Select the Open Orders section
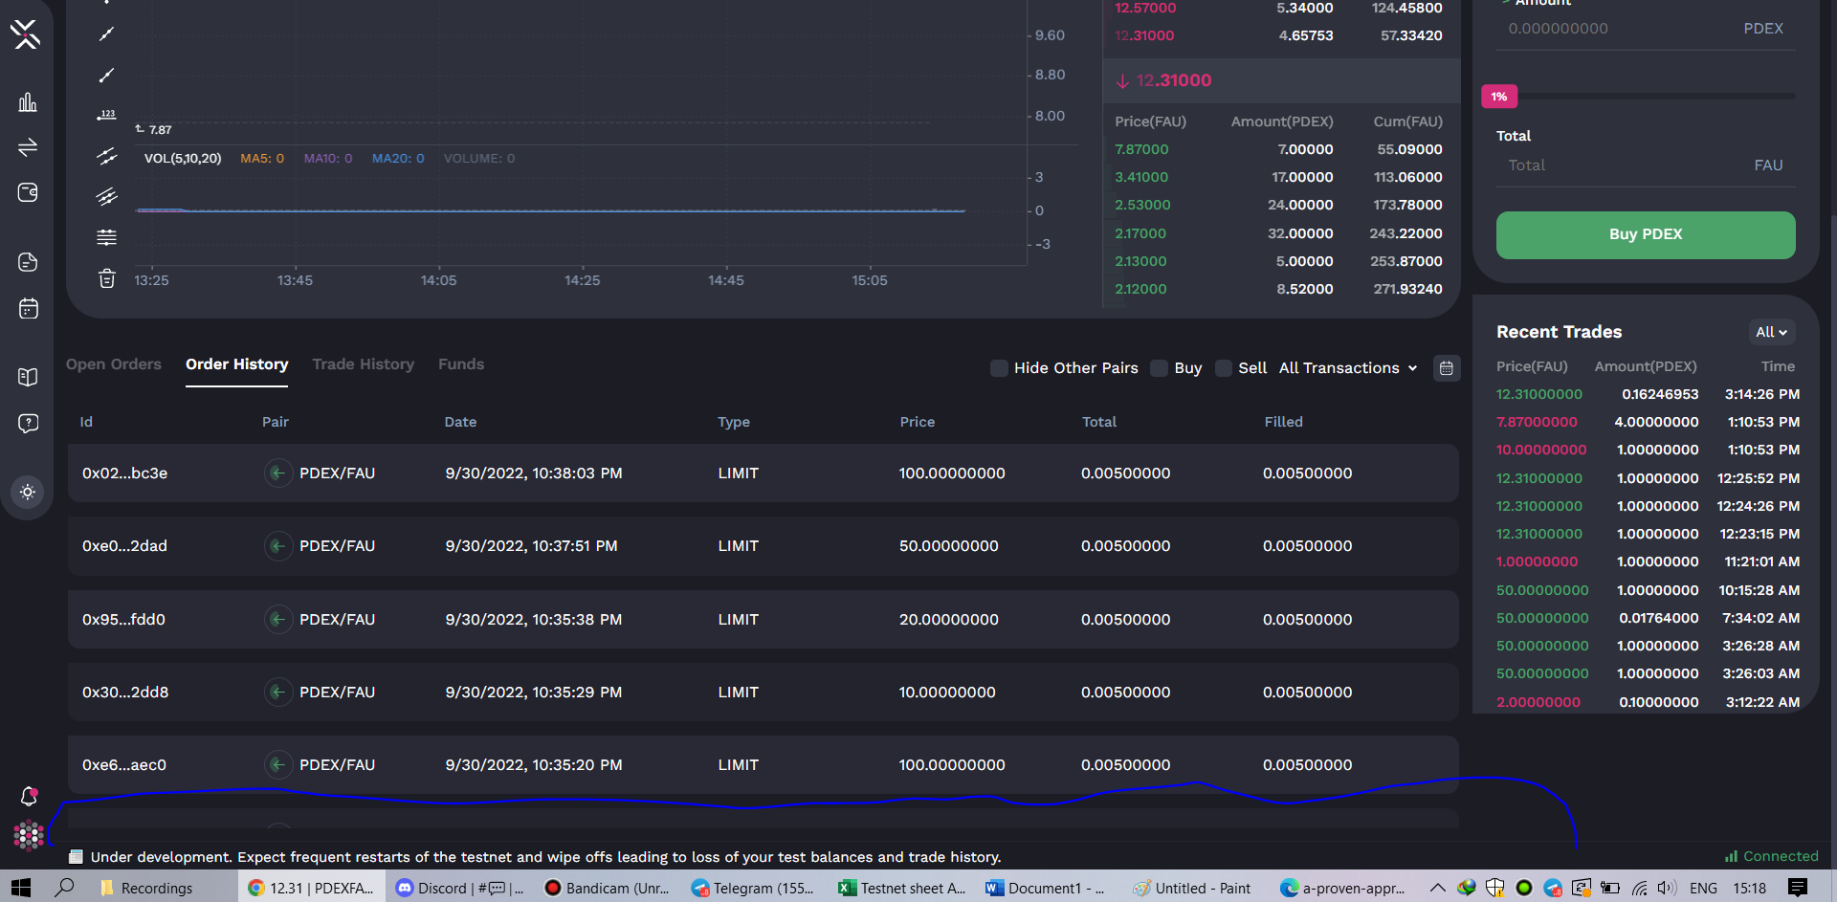This screenshot has width=1837, height=902. [113, 364]
